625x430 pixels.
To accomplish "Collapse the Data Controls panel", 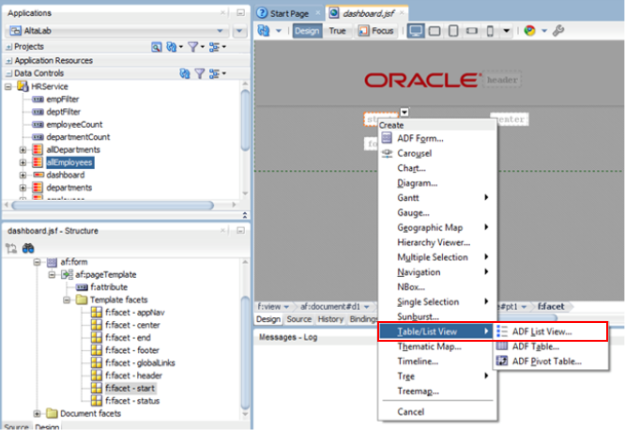I will point(8,73).
